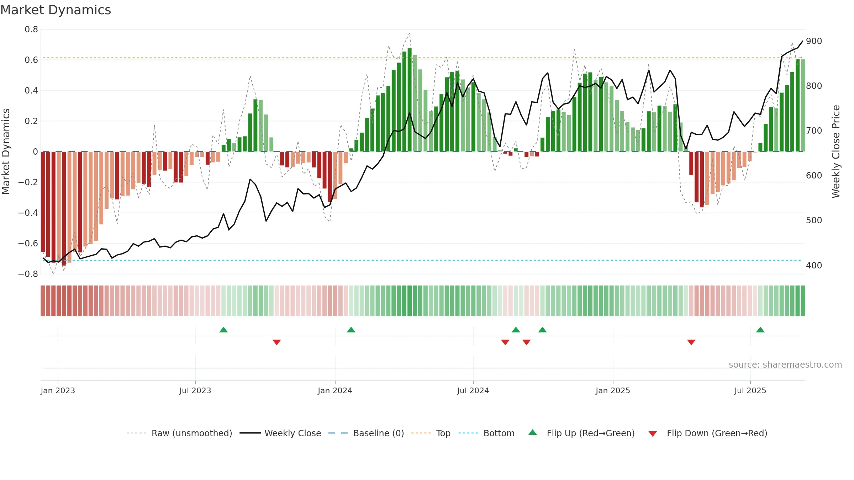Toggle Flip Down (Green→Red) legend entry

pos(708,433)
